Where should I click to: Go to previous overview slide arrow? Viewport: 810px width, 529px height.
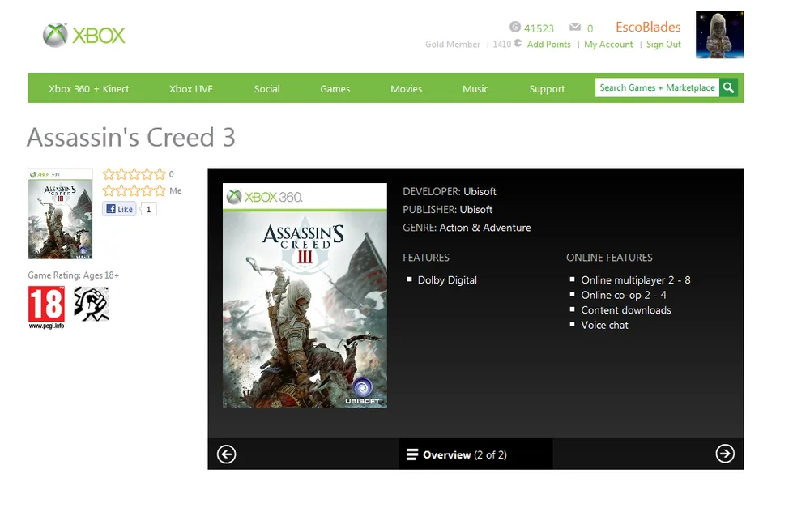click(x=226, y=454)
